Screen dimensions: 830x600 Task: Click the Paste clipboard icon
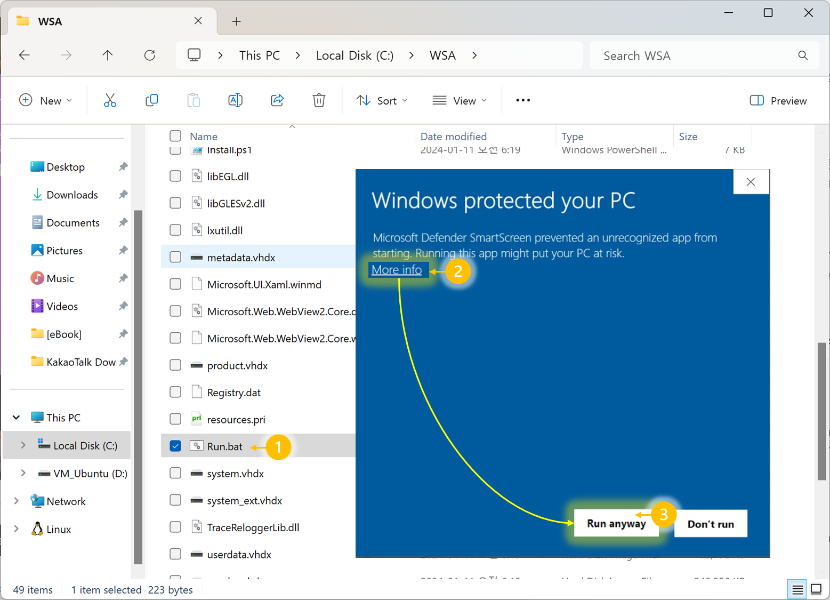click(x=194, y=100)
